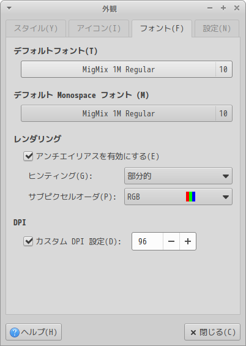
Task: Decrease DPI with the minus button
Action: pos(171,241)
